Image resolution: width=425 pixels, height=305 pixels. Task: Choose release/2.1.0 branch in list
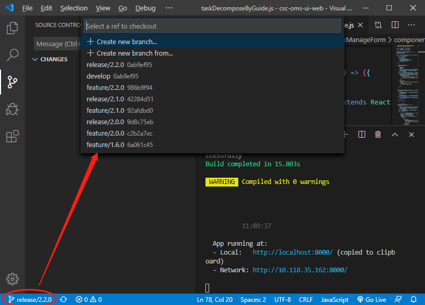pos(212,99)
